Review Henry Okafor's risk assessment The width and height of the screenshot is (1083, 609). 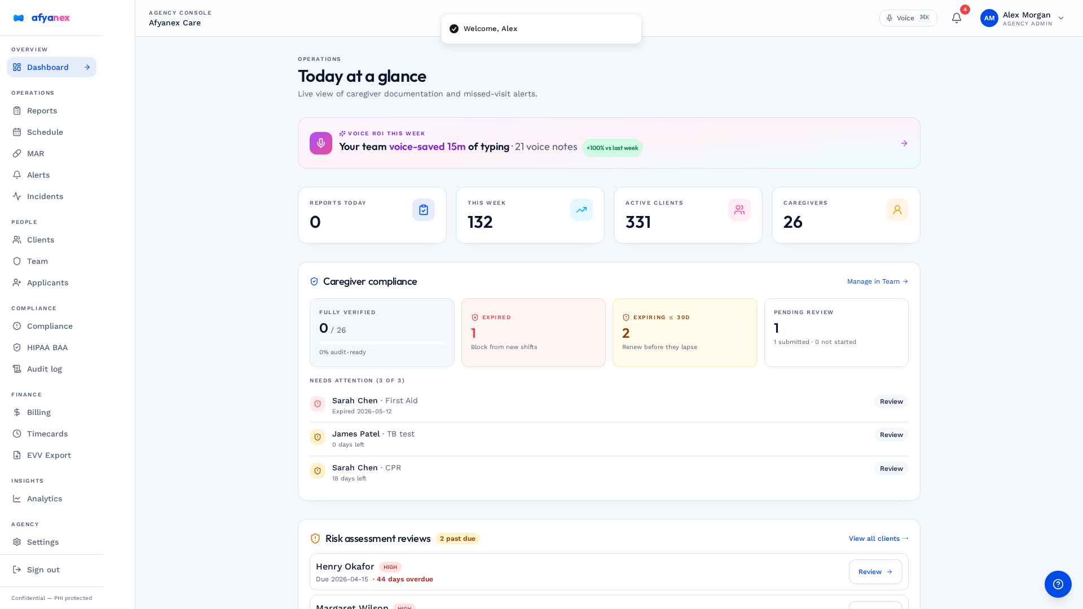click(875, 572)
